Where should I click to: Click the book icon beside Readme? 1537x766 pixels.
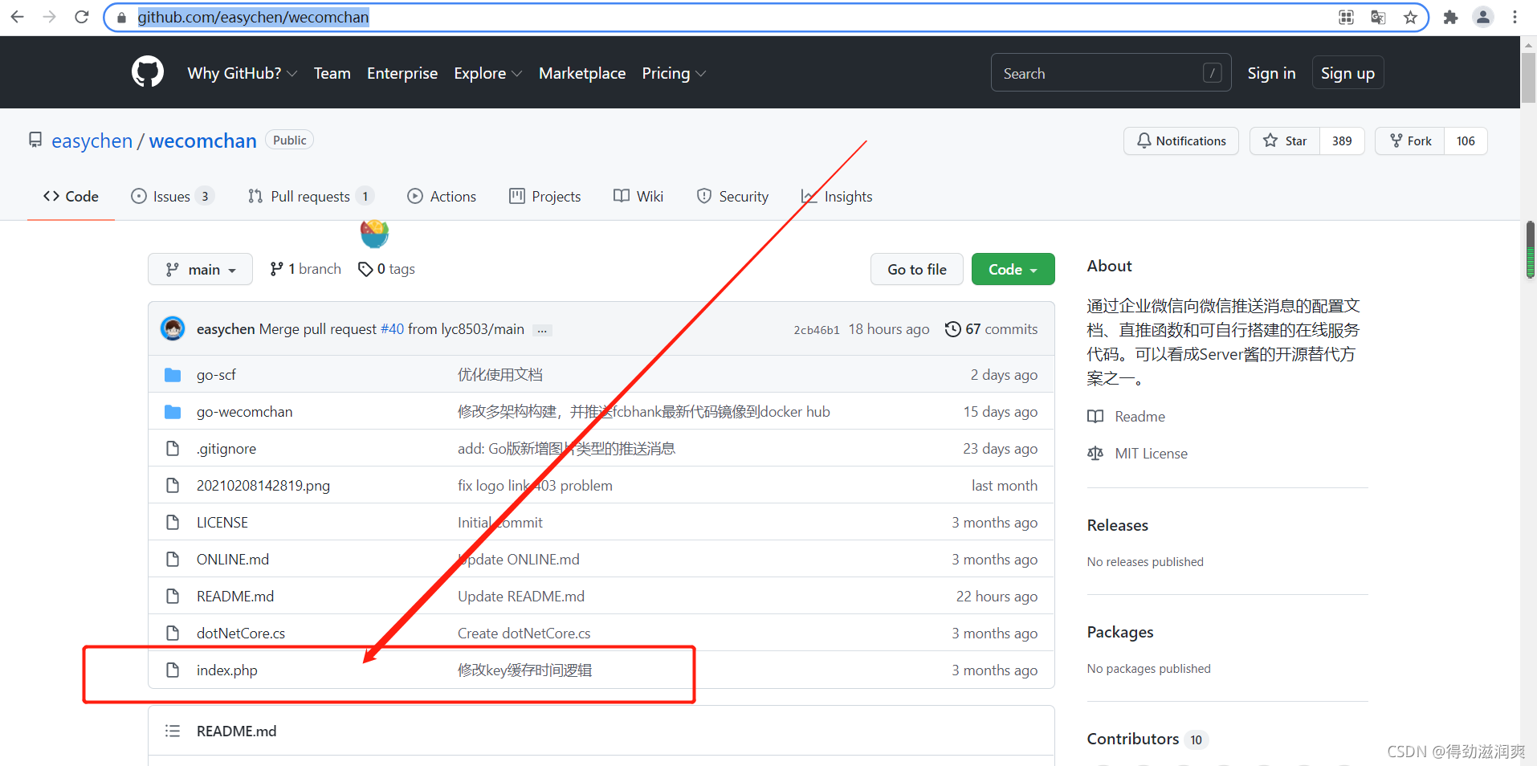(x=1095, y=417)
